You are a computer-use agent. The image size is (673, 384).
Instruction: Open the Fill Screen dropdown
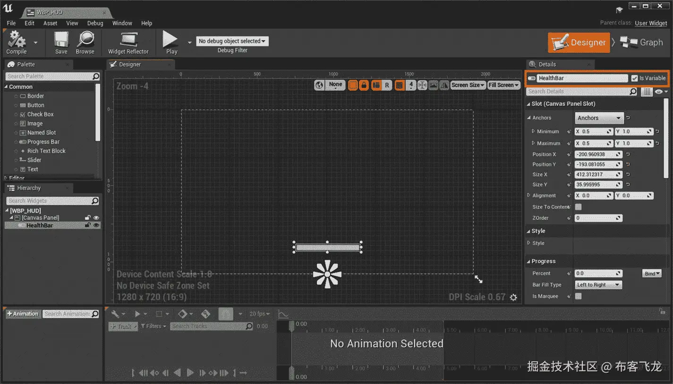pos(503,85)
